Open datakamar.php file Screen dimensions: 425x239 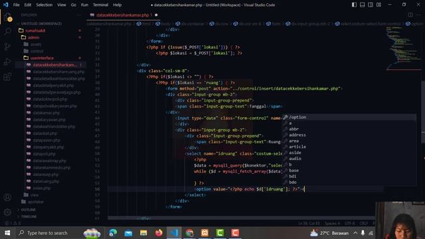[x=46, y=113]
